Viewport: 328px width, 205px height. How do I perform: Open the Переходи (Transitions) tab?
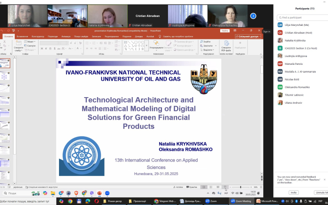(x=53, y=36)
